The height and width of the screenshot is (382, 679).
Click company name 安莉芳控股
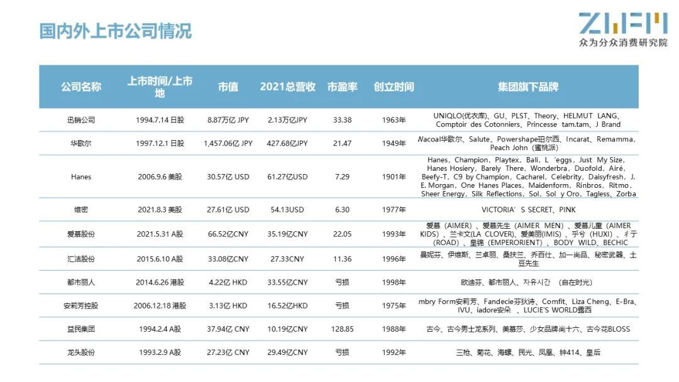coord(81,305)
